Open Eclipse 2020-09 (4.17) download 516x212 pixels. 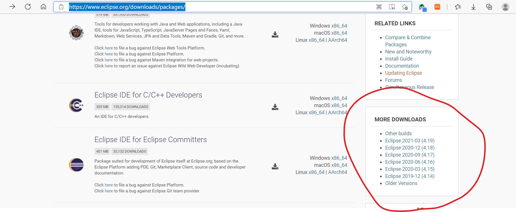pos(410,155)
